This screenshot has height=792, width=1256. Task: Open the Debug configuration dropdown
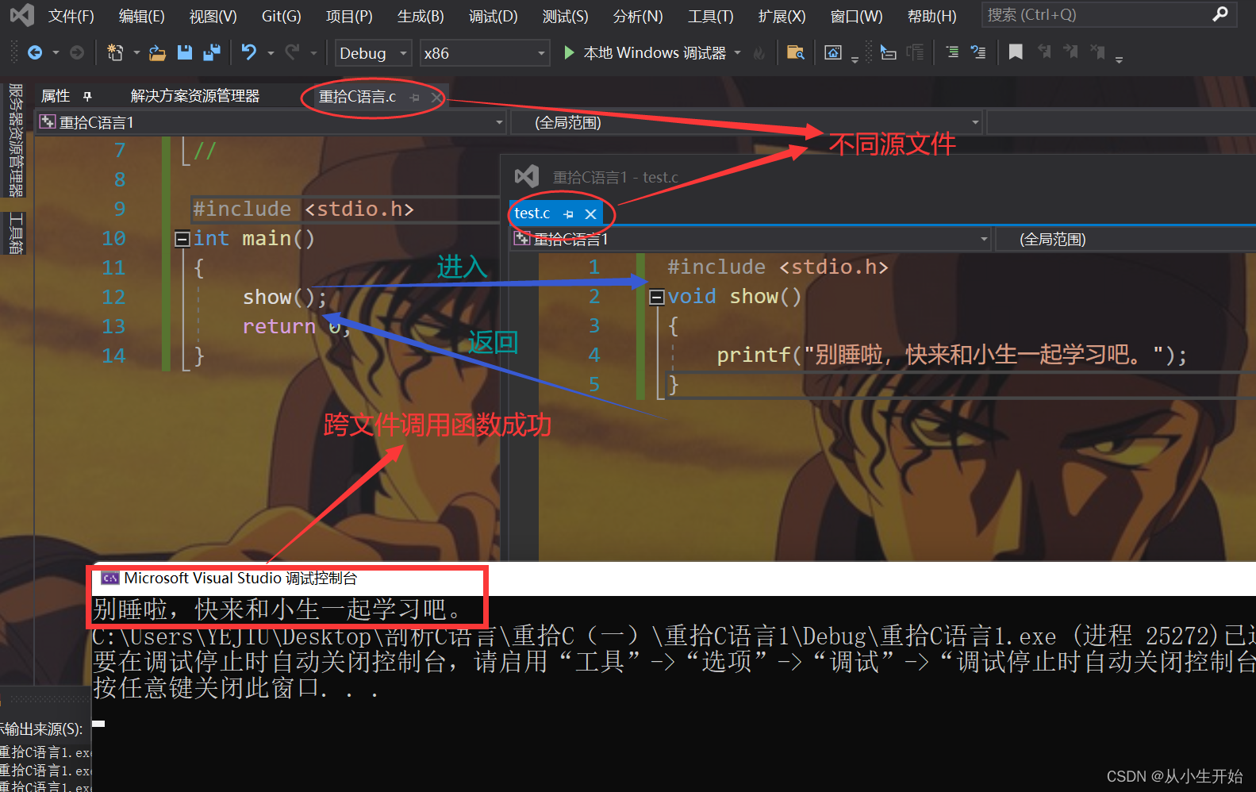point(374,53)
